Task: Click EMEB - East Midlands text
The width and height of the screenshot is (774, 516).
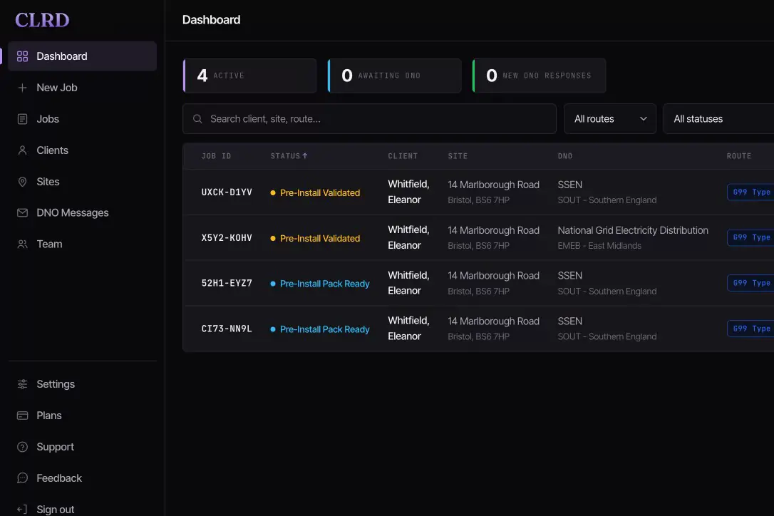Action: click(x=599, y=246)
